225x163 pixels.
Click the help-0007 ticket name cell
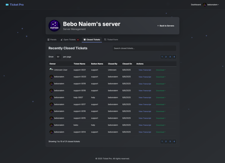[78, 98]
